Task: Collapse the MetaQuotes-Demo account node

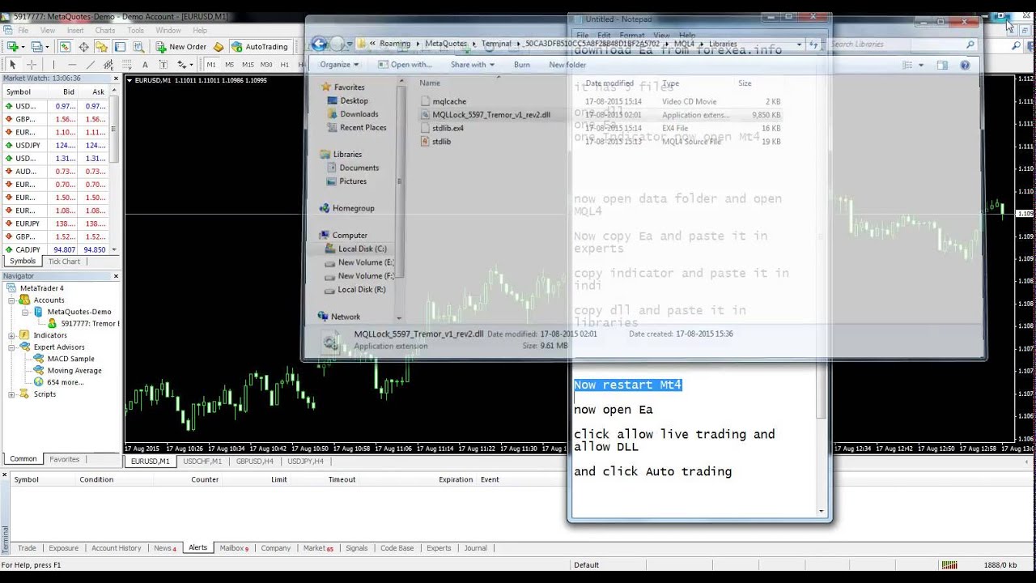Action: 25,312
